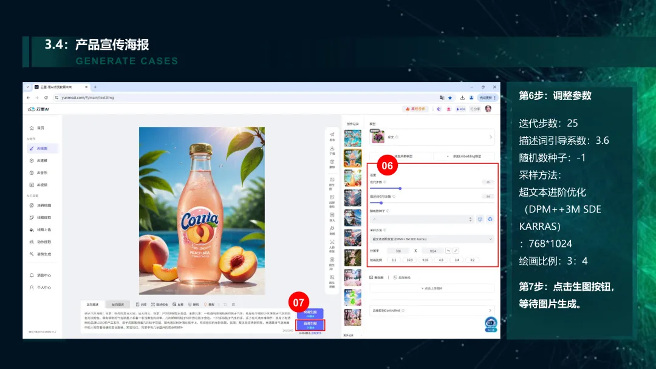Click the browser back arrow

pos(28,97)
